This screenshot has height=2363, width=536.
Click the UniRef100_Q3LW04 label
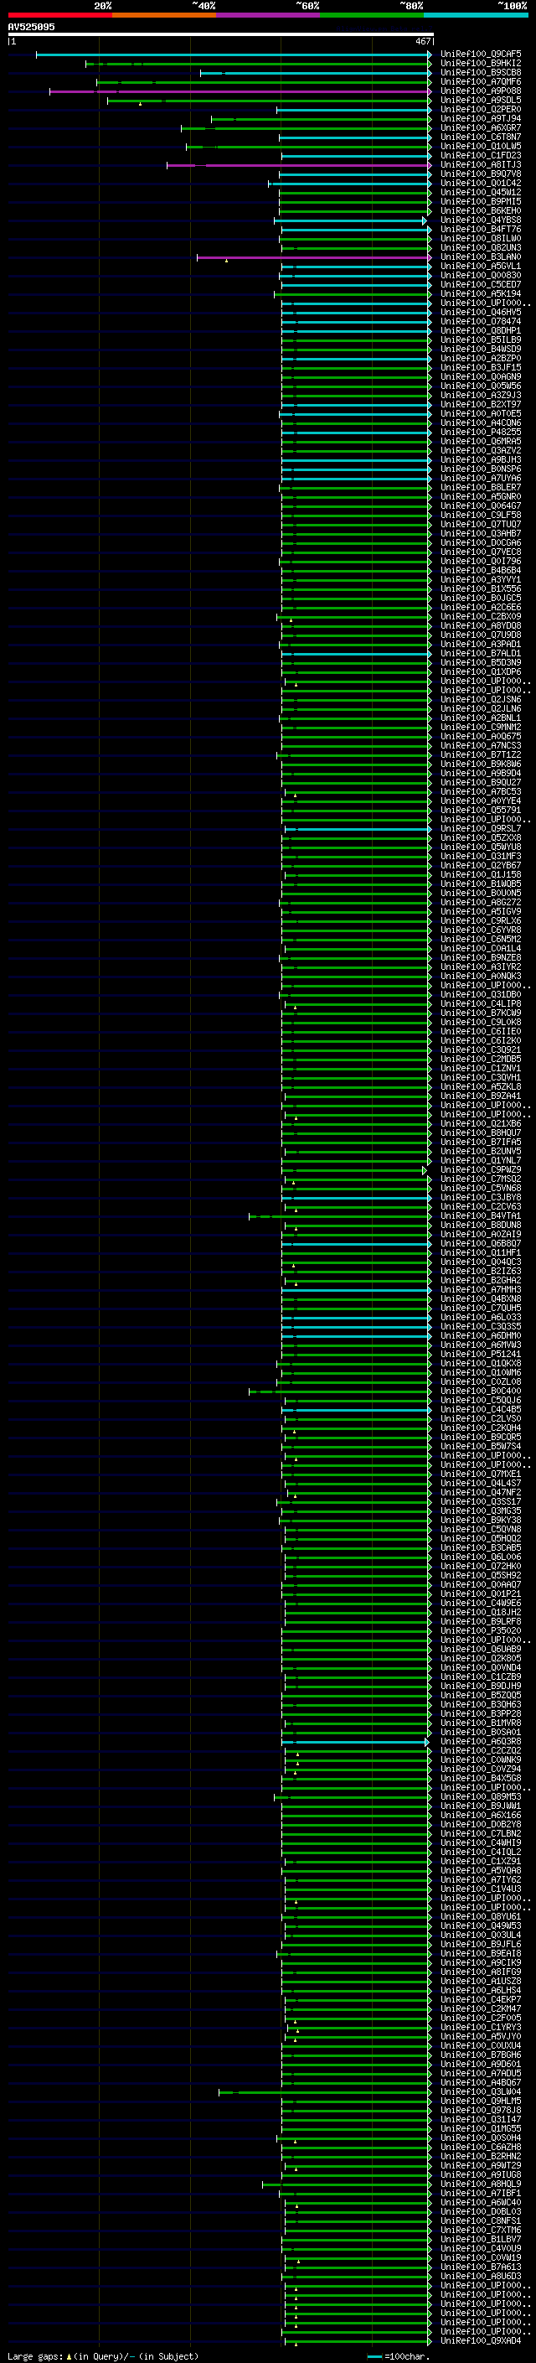pos(481,2092)
